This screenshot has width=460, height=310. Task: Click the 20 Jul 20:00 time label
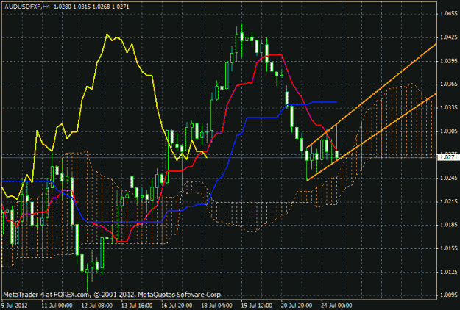[x=297, y=306]
